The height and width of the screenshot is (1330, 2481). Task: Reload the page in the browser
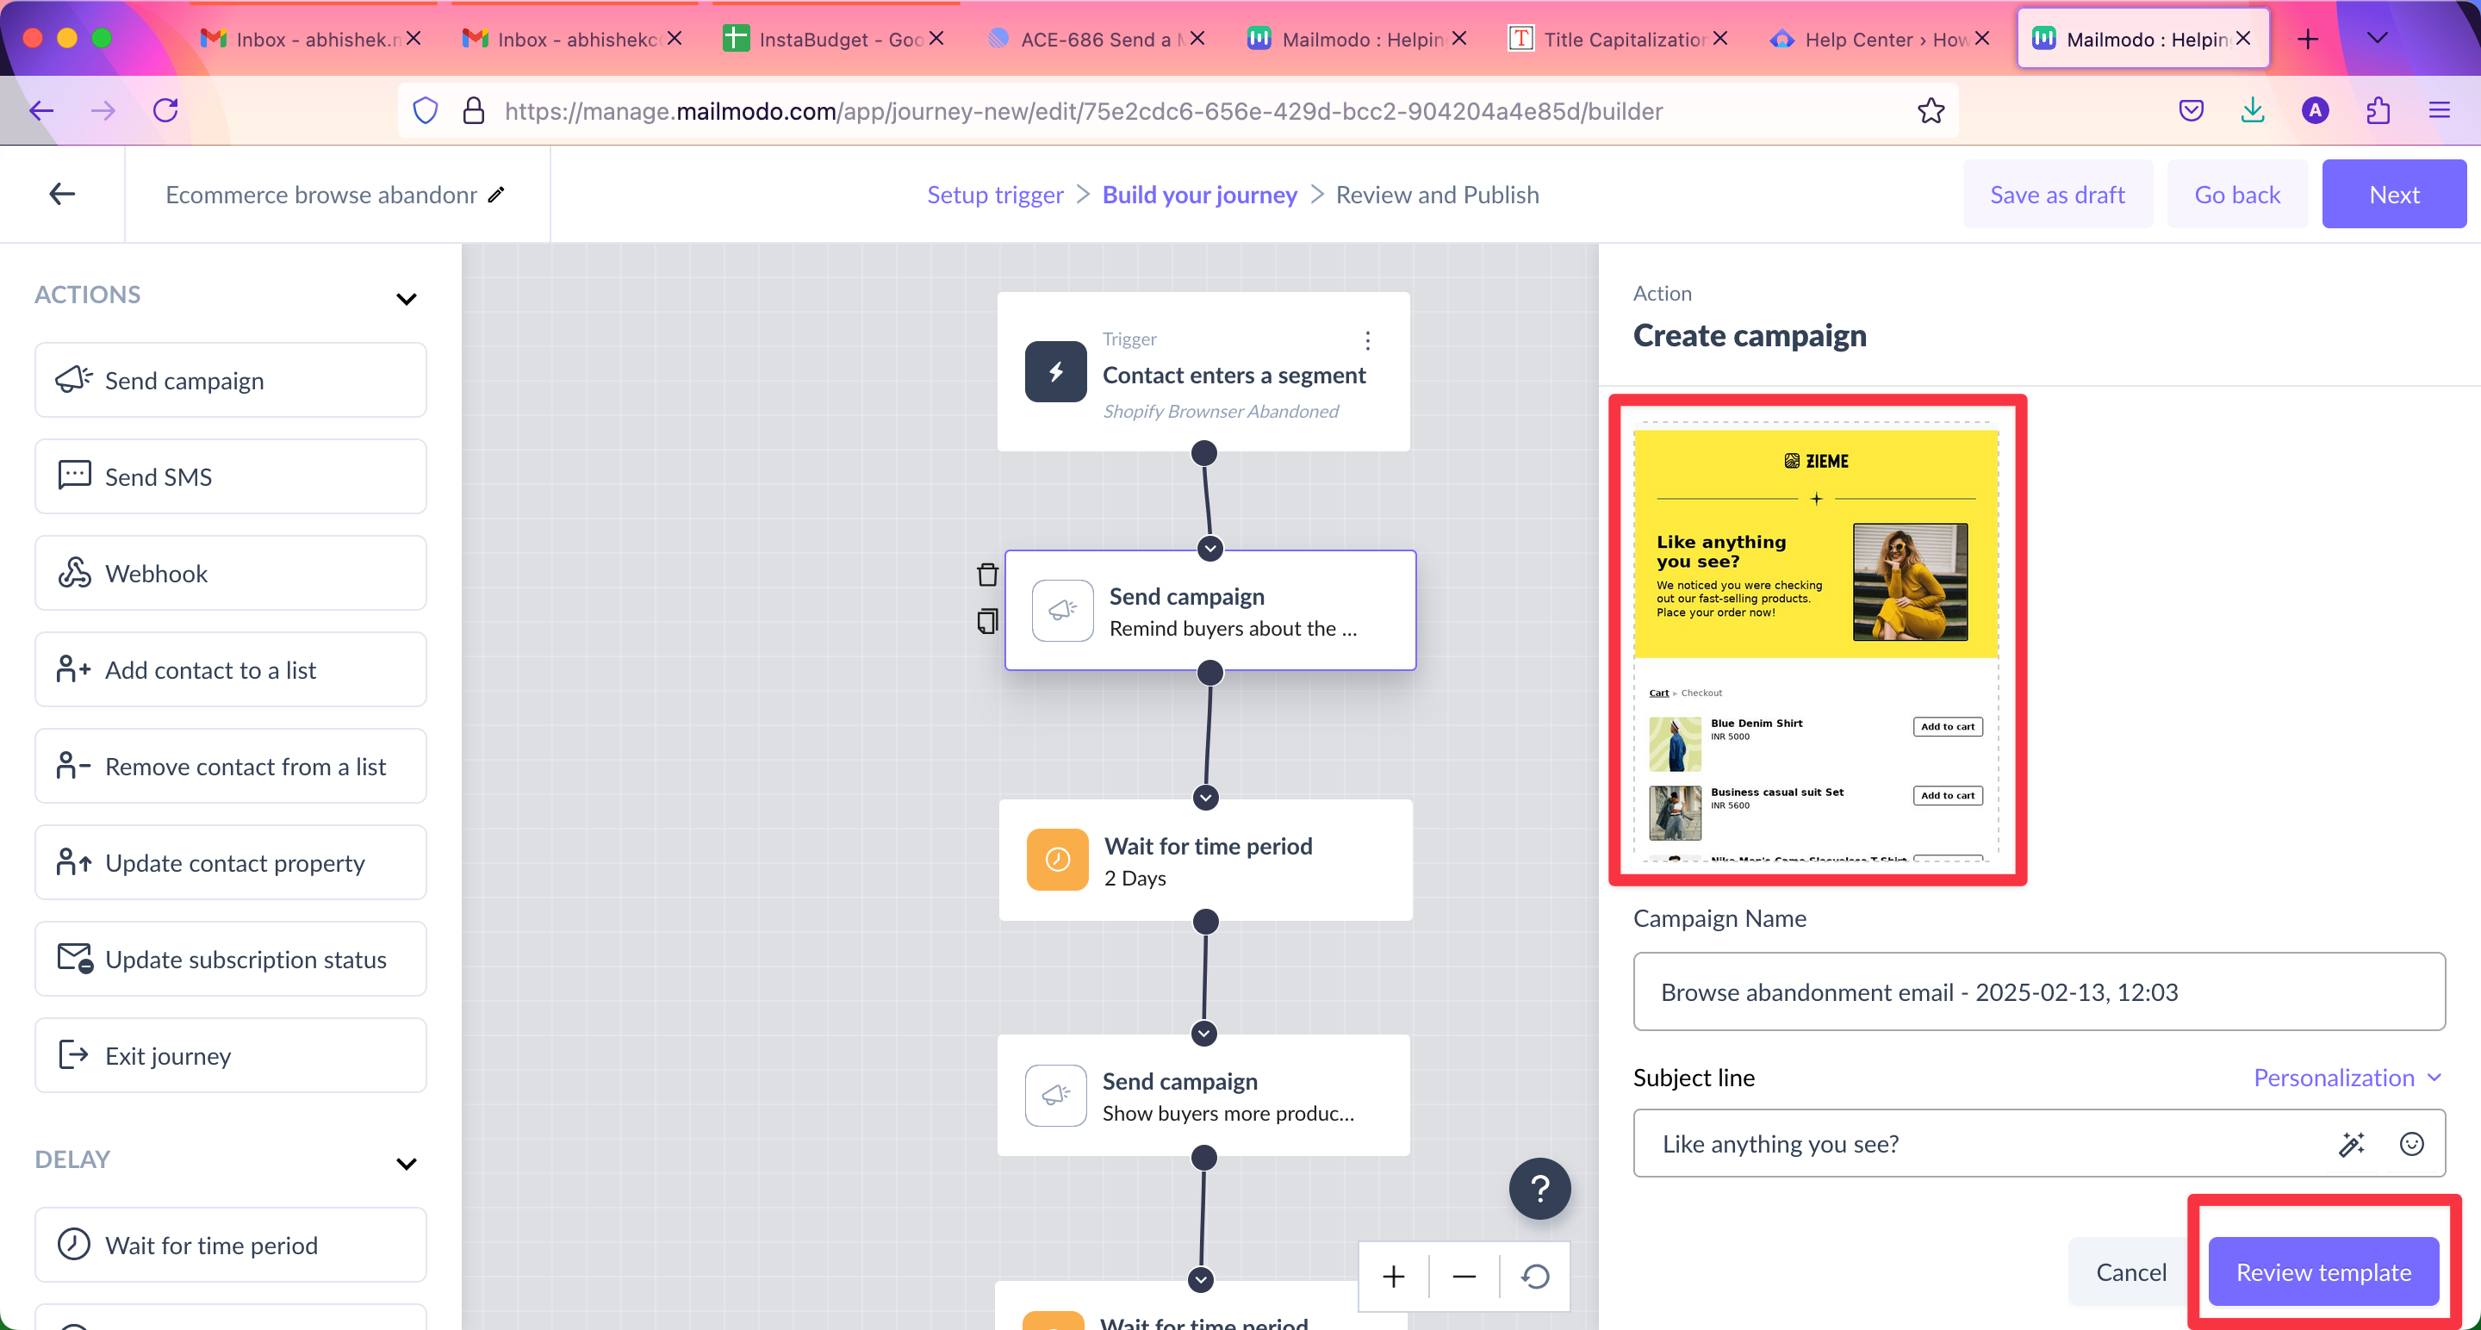[165, 111]
